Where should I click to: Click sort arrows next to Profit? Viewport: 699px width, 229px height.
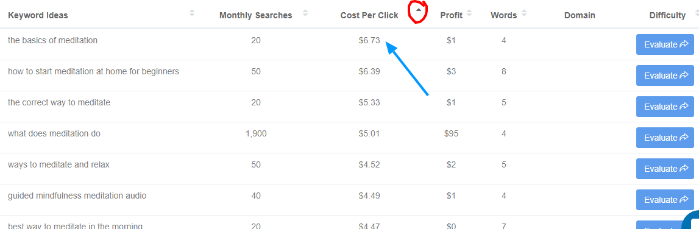(469, 13)
